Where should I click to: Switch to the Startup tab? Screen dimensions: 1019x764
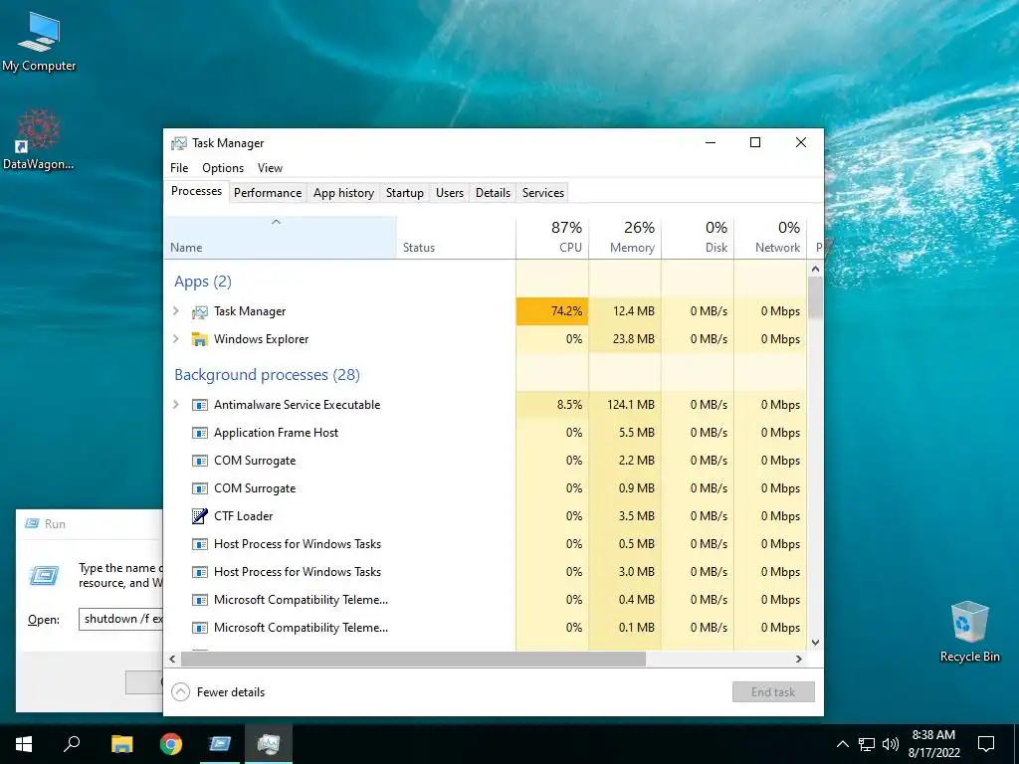click(404, 193)
